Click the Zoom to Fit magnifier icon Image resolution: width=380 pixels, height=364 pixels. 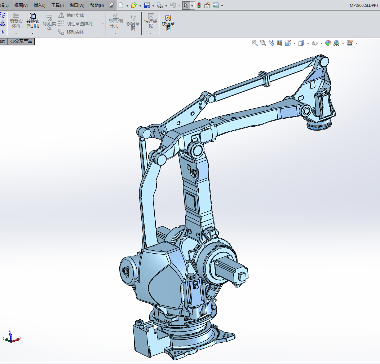coord(255,43)
